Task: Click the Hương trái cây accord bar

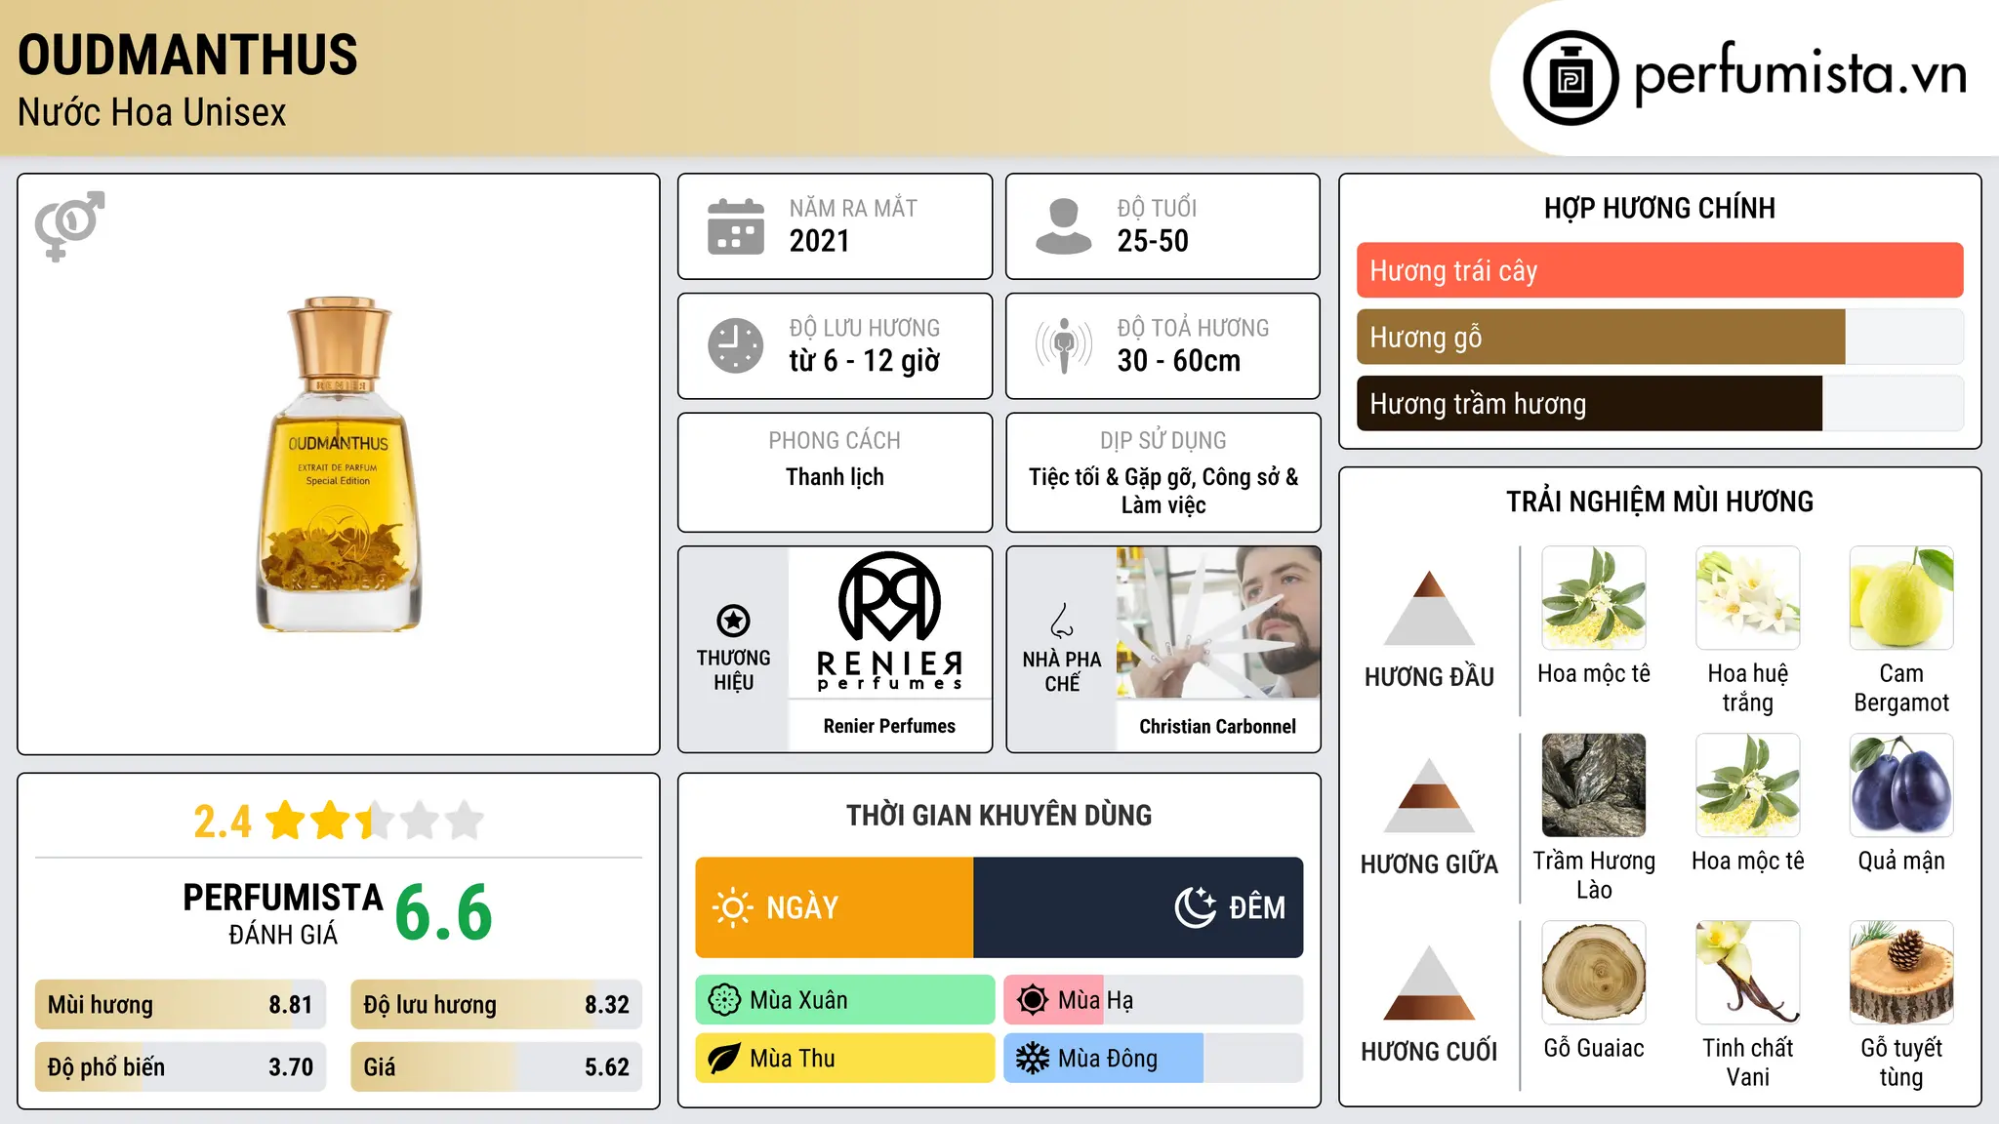Action: tap(1659, 270)
